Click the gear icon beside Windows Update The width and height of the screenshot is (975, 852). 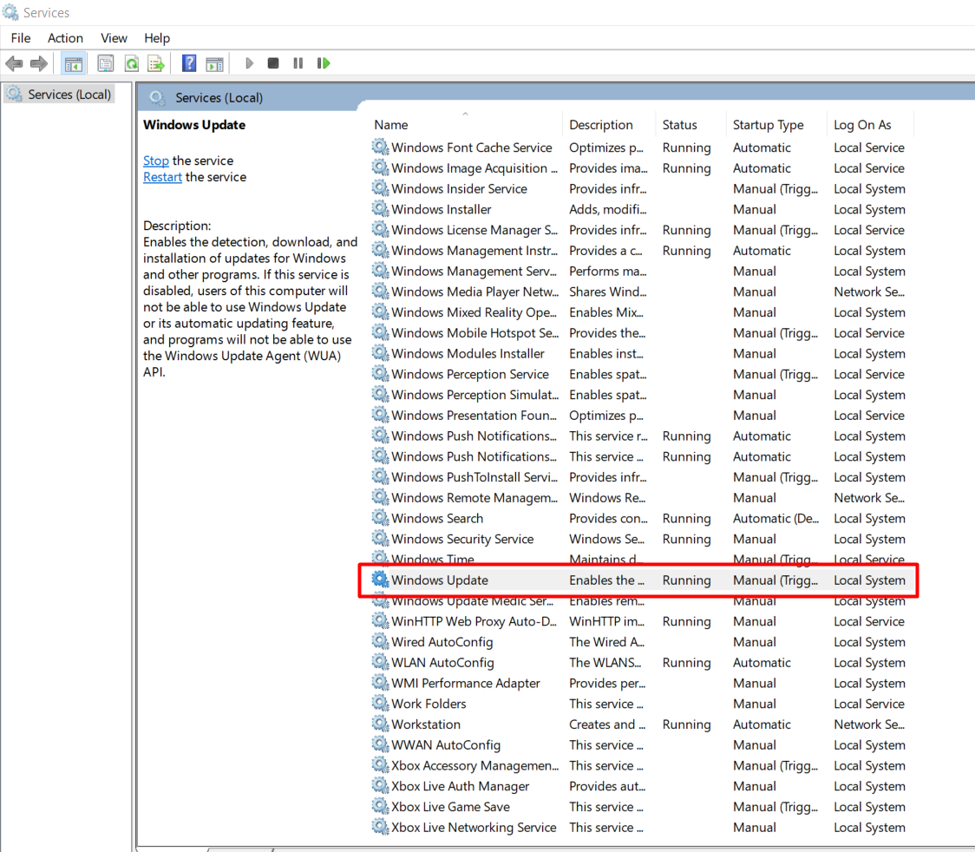click(380, 580)
